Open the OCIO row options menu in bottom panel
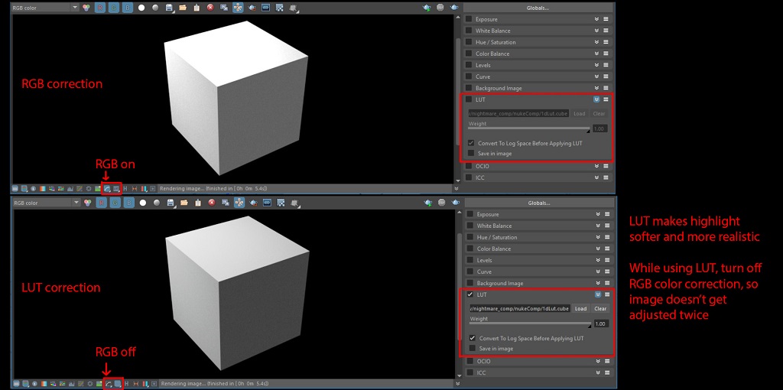Image resolution: width=783 pixels, height=390 pixels. [606, 361]
